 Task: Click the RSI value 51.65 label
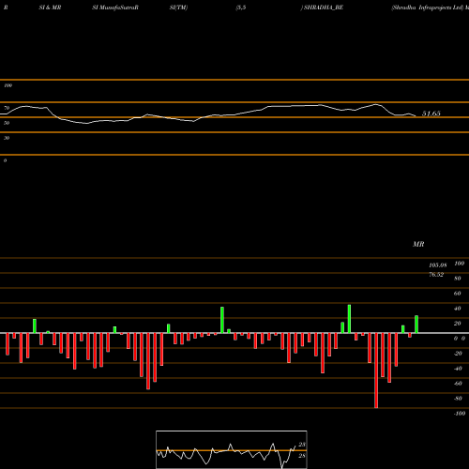[431, 113]
